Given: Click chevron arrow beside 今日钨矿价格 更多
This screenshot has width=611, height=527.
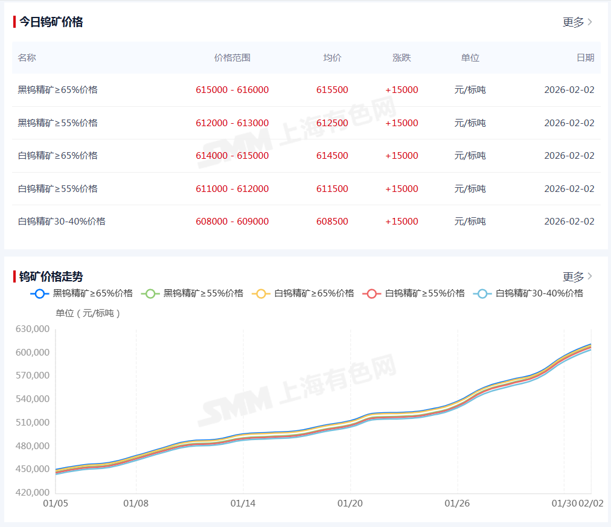Looking at the screenshot, I should click(590, 22).
